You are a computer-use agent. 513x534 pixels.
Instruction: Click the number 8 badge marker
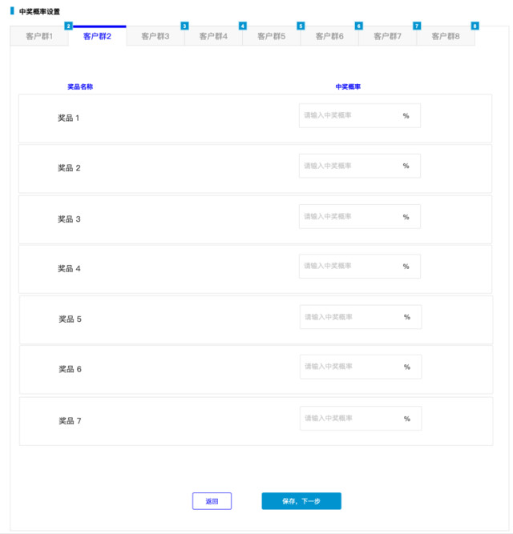(475, 26)
